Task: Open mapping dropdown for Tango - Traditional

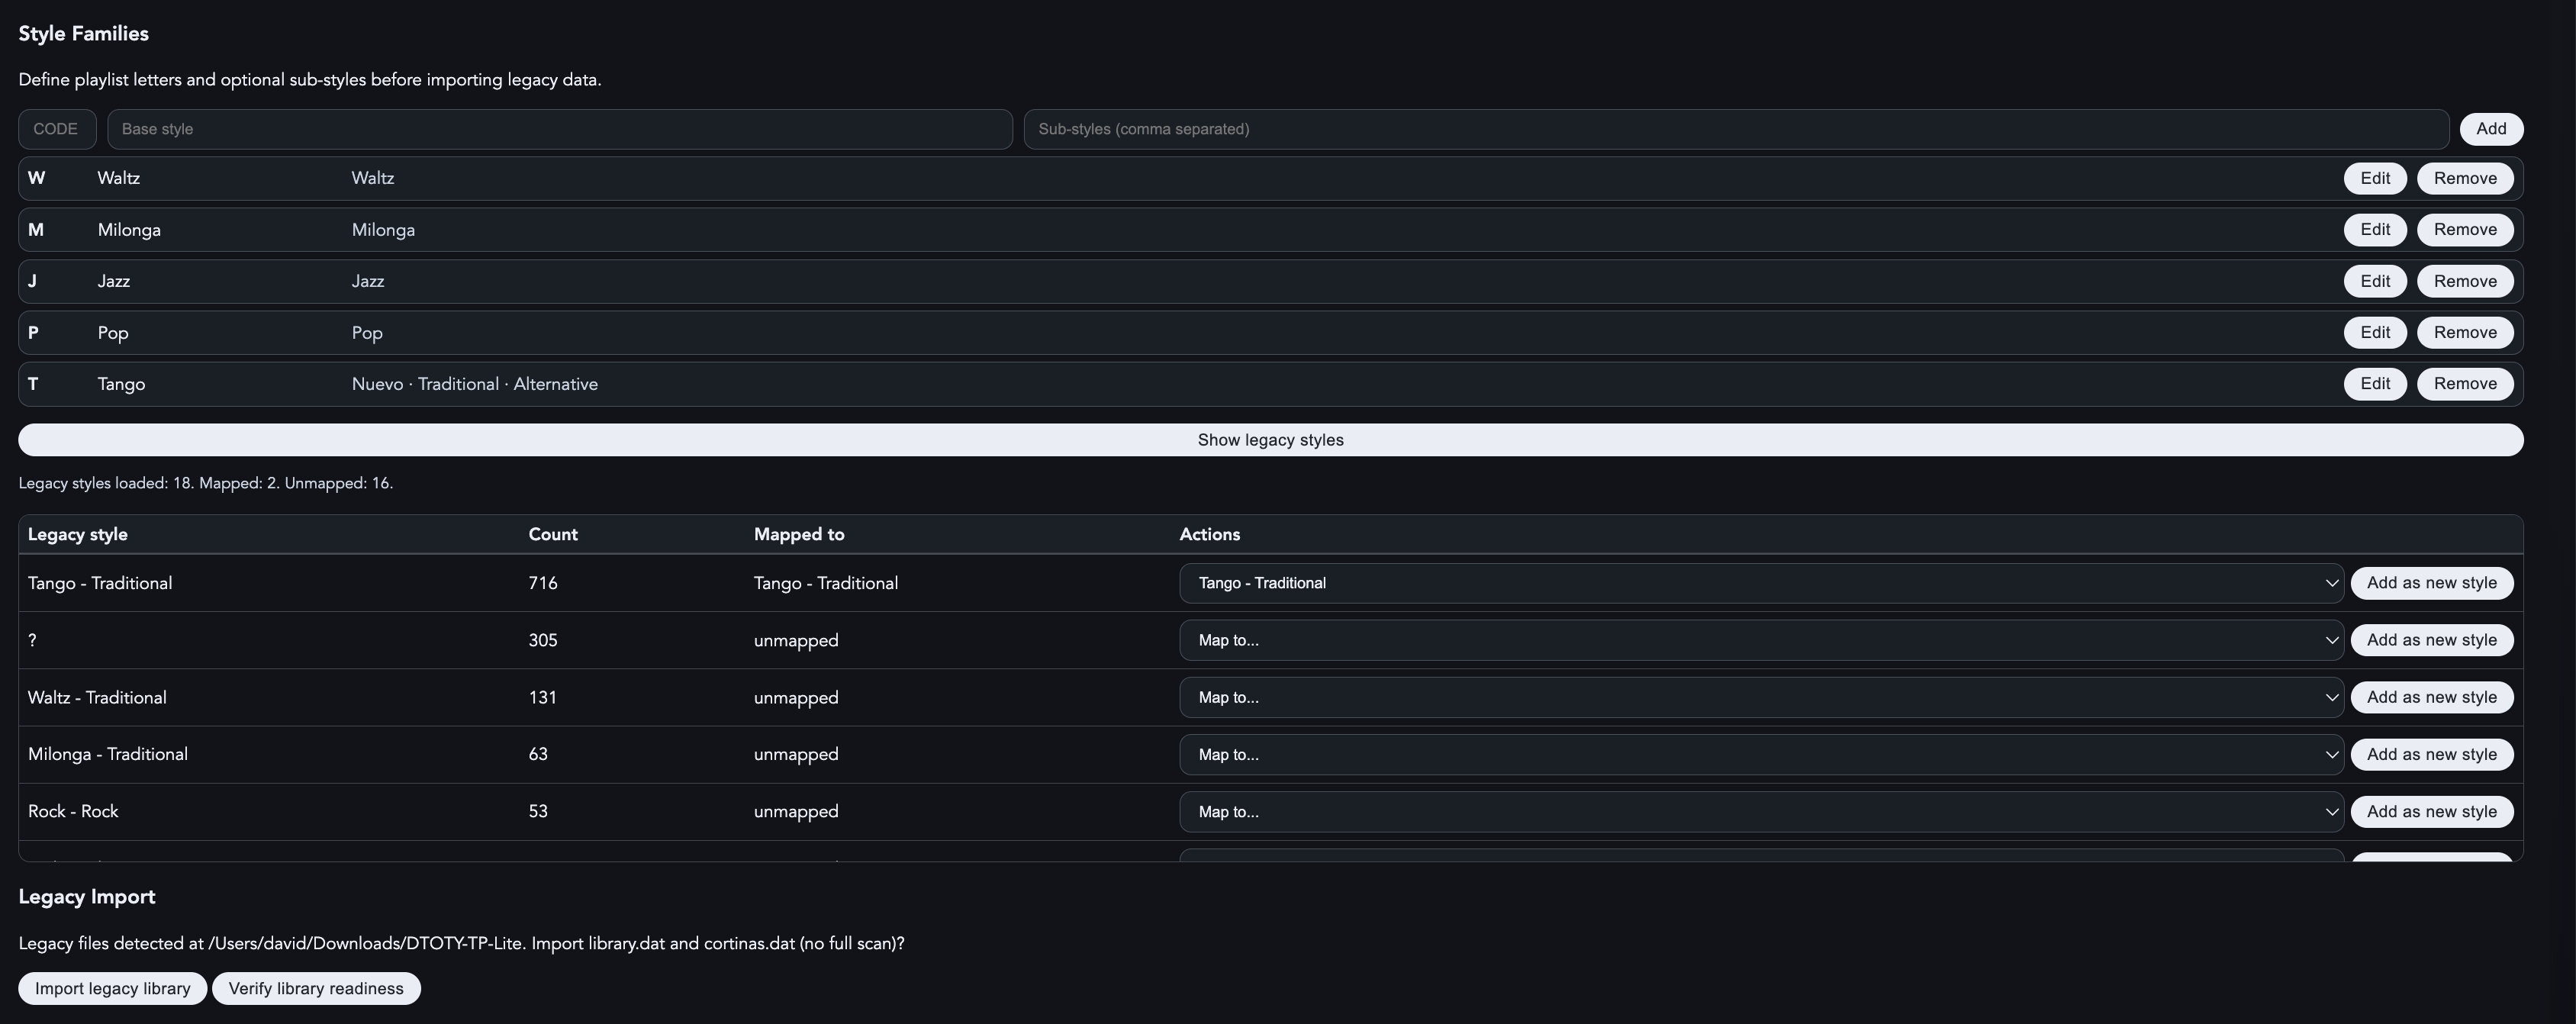Action: (x=1761, y=583)
